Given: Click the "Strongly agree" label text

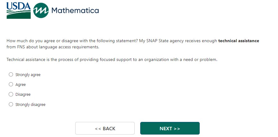Looking at the screenshot, I should [x=28, y=75].
